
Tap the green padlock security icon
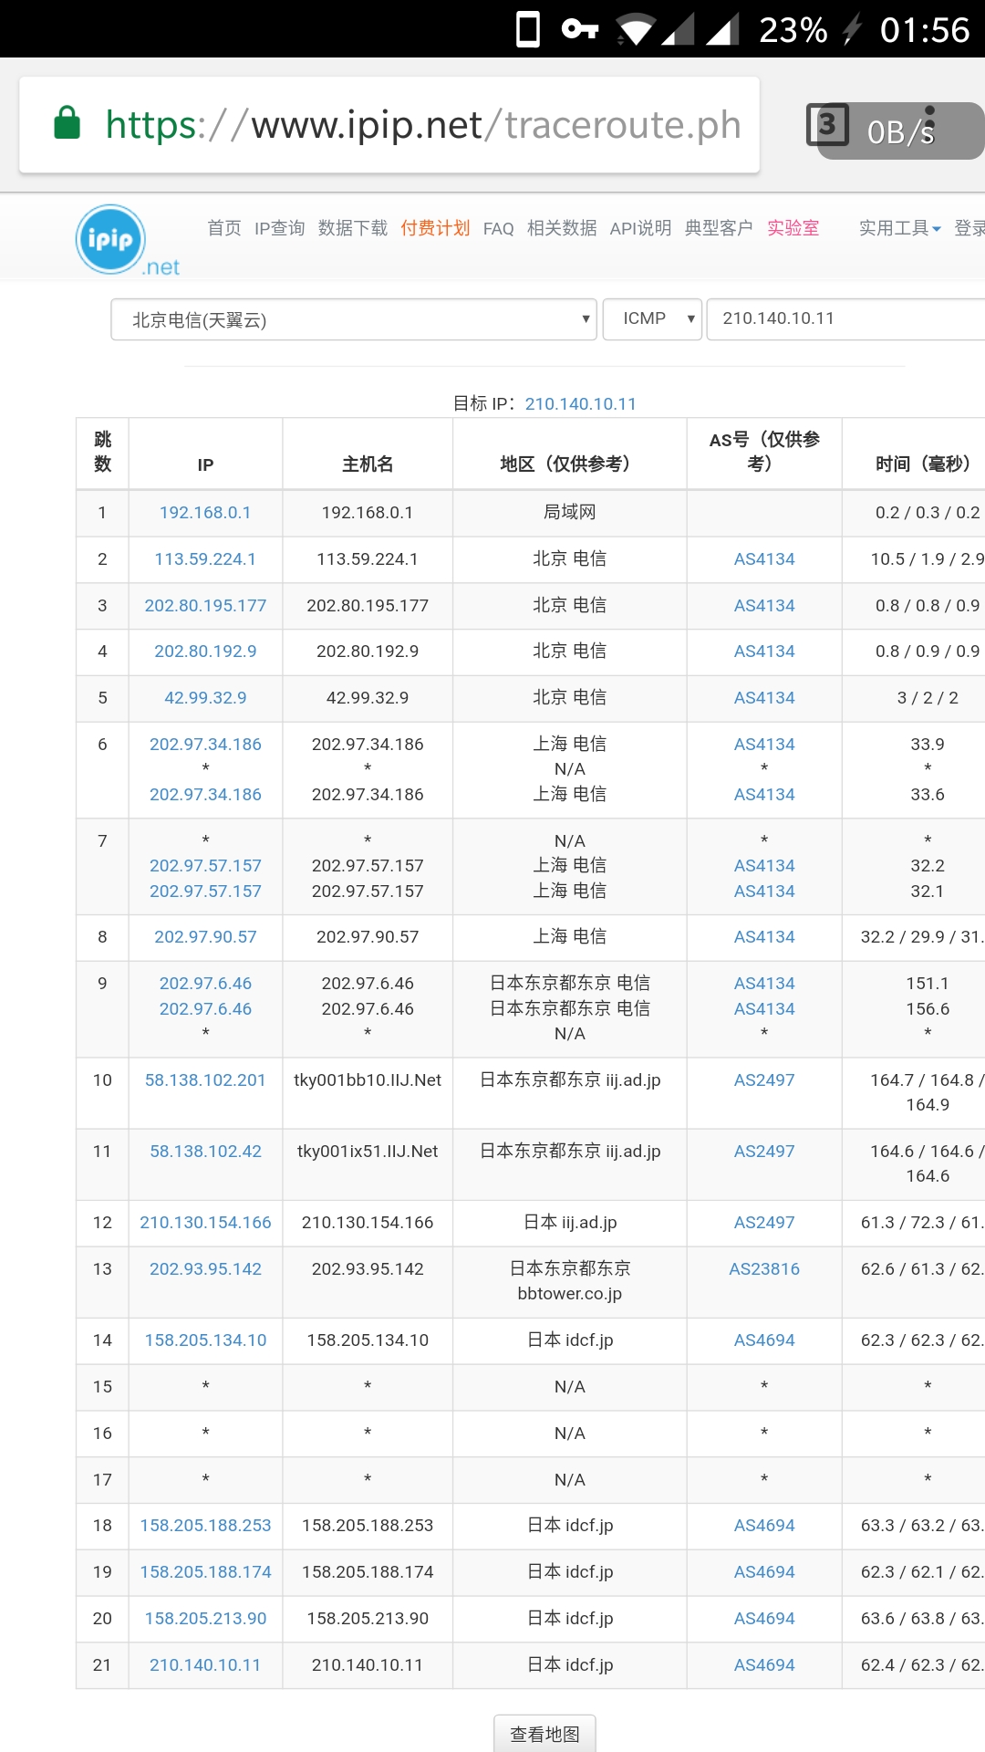(x=67, y=123)
